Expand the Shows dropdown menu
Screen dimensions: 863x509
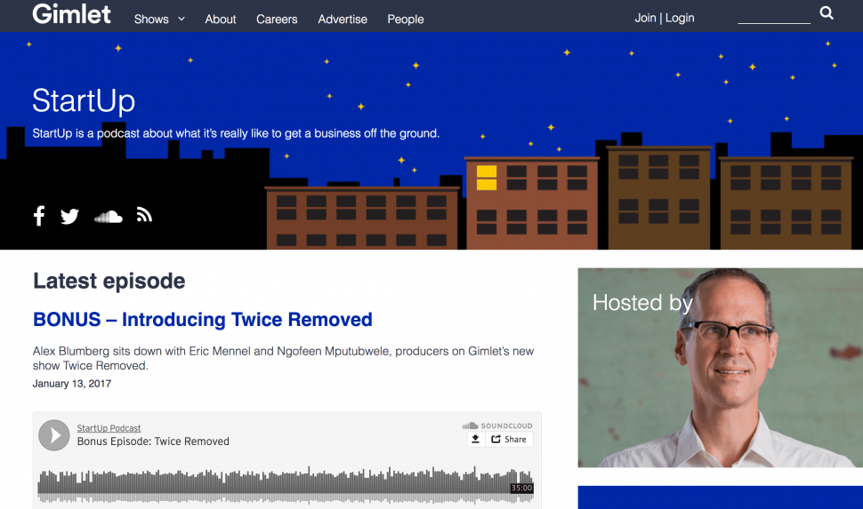[x=159, y=20]
